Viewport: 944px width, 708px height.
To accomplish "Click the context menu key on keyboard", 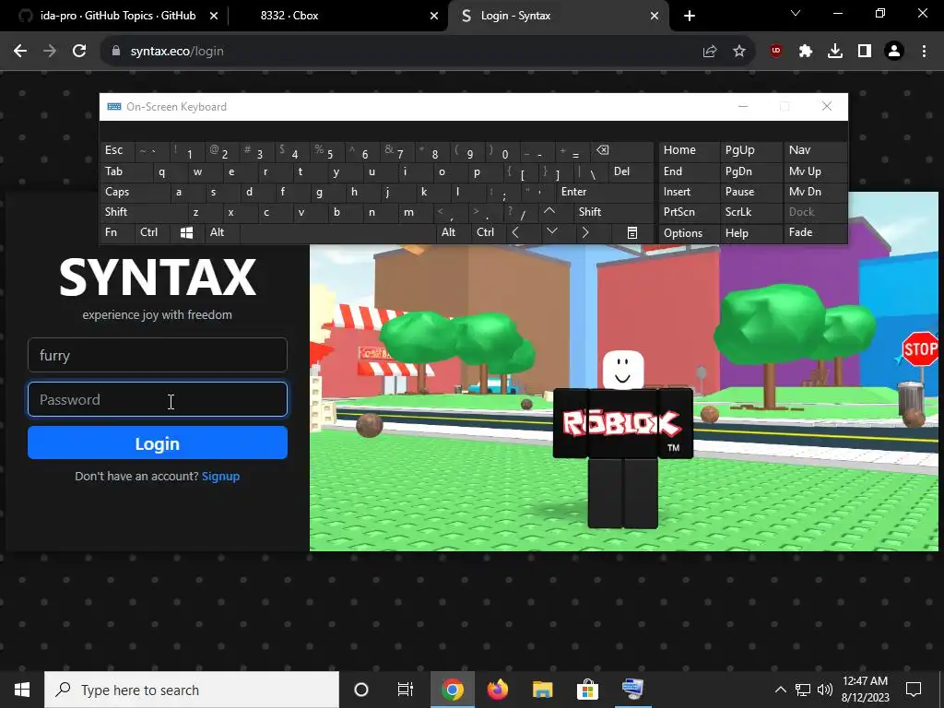I will pyautogui.click(x=632, y=233).
